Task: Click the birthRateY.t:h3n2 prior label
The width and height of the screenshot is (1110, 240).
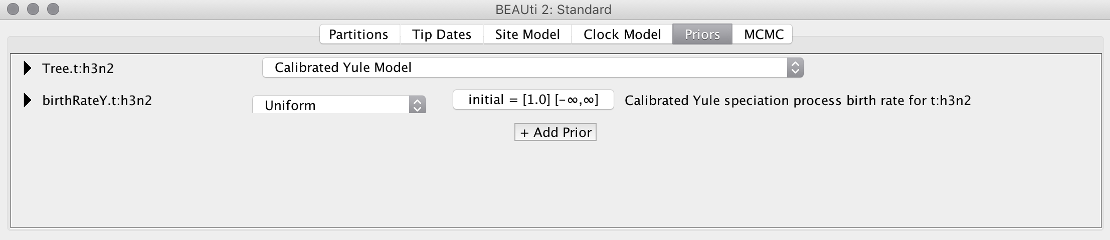Action: pyautogui.click(x=97, y=100)
